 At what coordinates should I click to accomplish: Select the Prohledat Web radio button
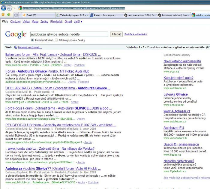[x=32, y=40]
